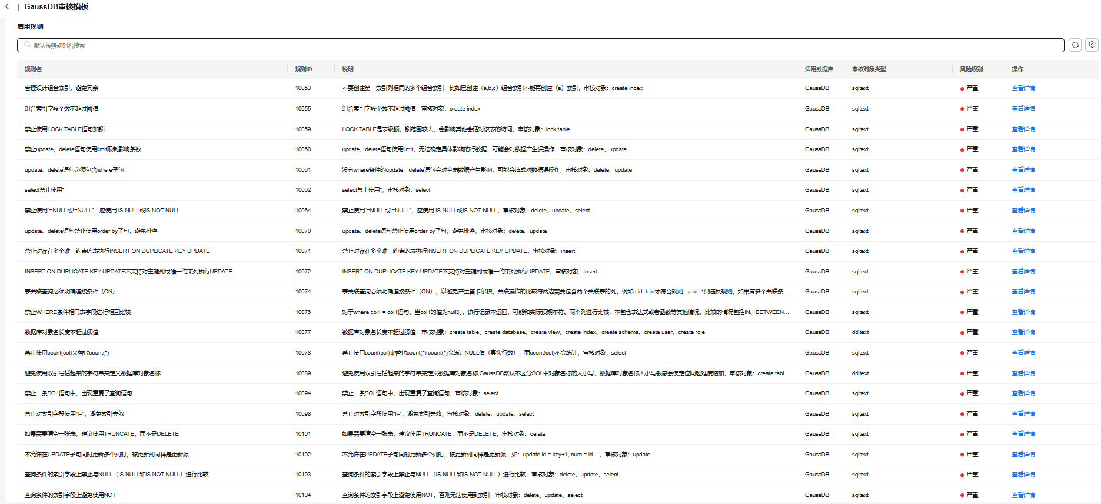Go back using the arrow beside GaussDB审核模板
The height and width of the screenshot is (504, 1101).
(x=7, y=6)
